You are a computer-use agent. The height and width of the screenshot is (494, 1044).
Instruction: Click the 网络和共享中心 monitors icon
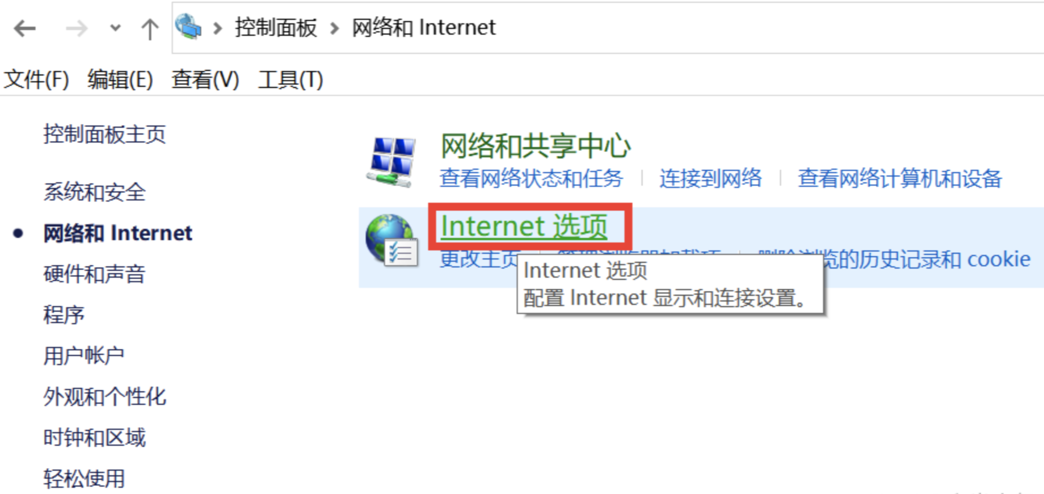391,162
